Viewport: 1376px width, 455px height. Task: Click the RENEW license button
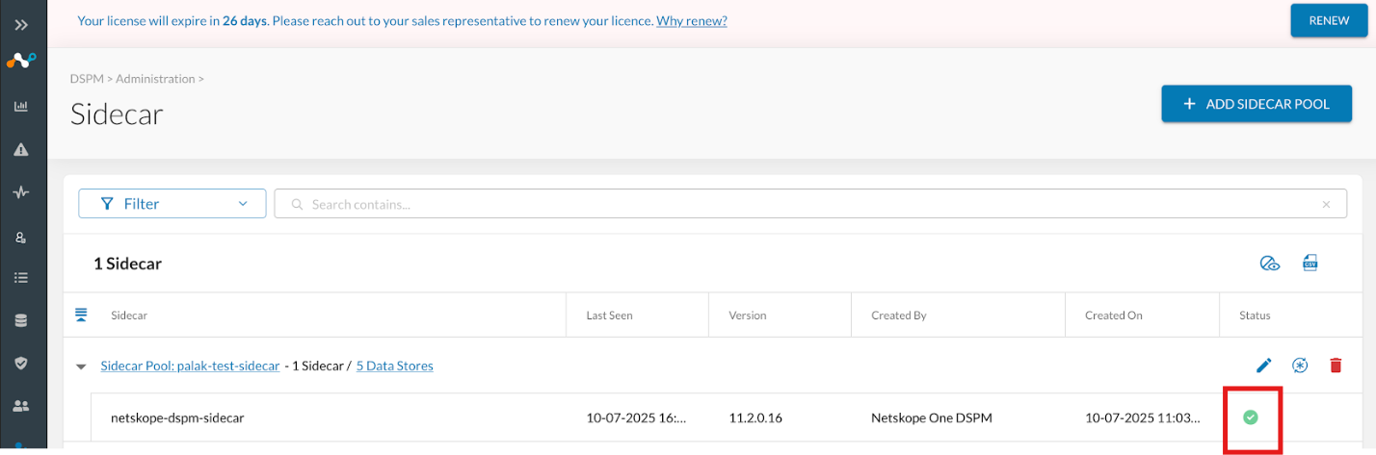click(x=1329, y=20)
